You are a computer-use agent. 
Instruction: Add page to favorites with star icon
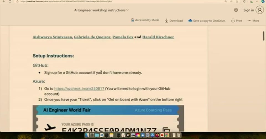coord(237,1)
